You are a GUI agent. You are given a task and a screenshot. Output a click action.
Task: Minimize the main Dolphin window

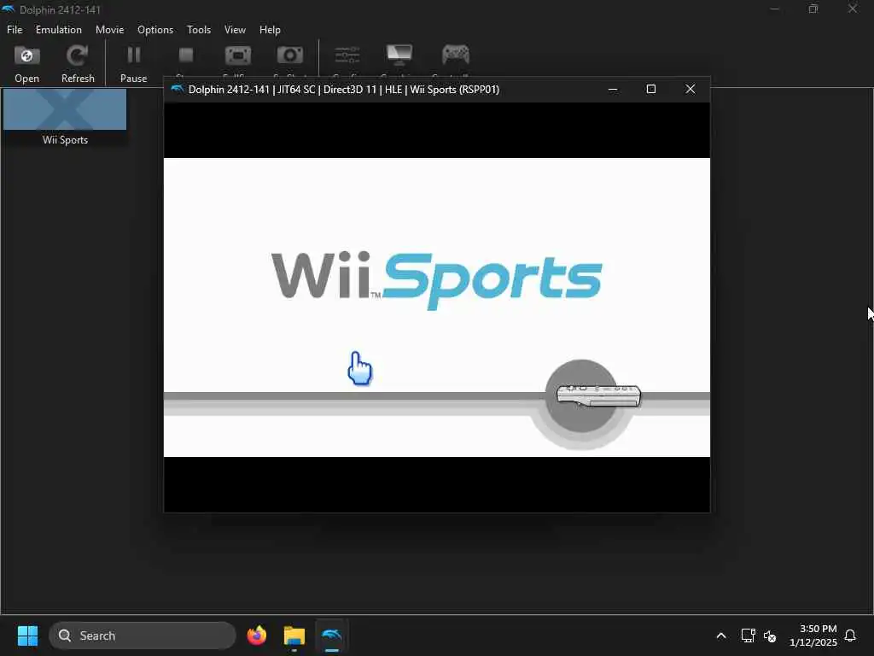774,9
